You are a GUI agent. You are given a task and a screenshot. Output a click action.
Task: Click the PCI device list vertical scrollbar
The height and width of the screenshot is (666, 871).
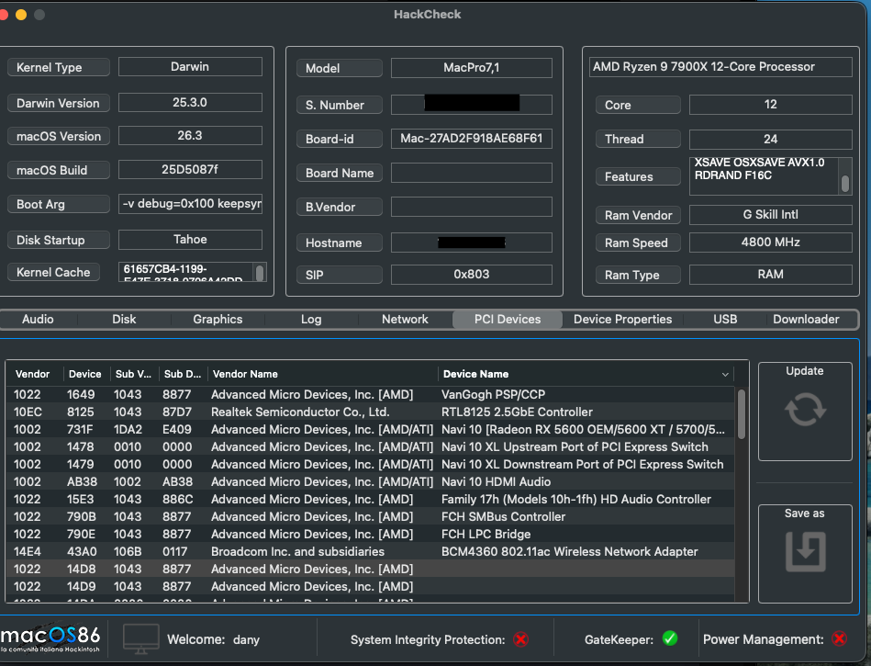741,415
